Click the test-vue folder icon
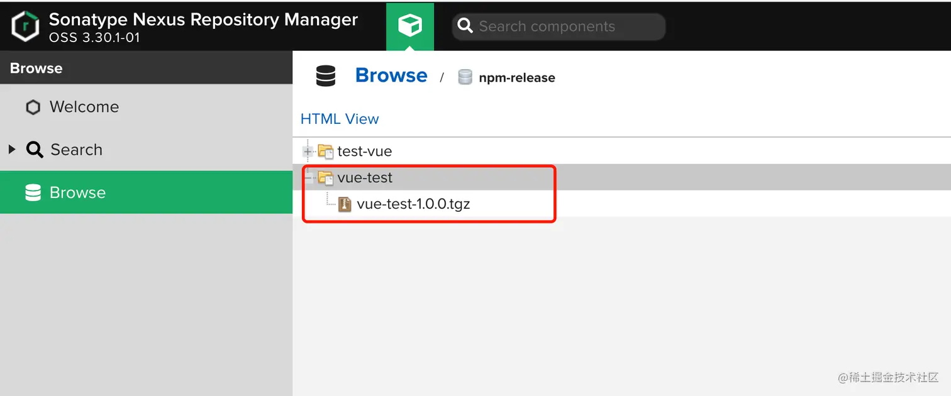Viewport: 951px width, 396px height. pyautogui.click(x=325, y=151)
